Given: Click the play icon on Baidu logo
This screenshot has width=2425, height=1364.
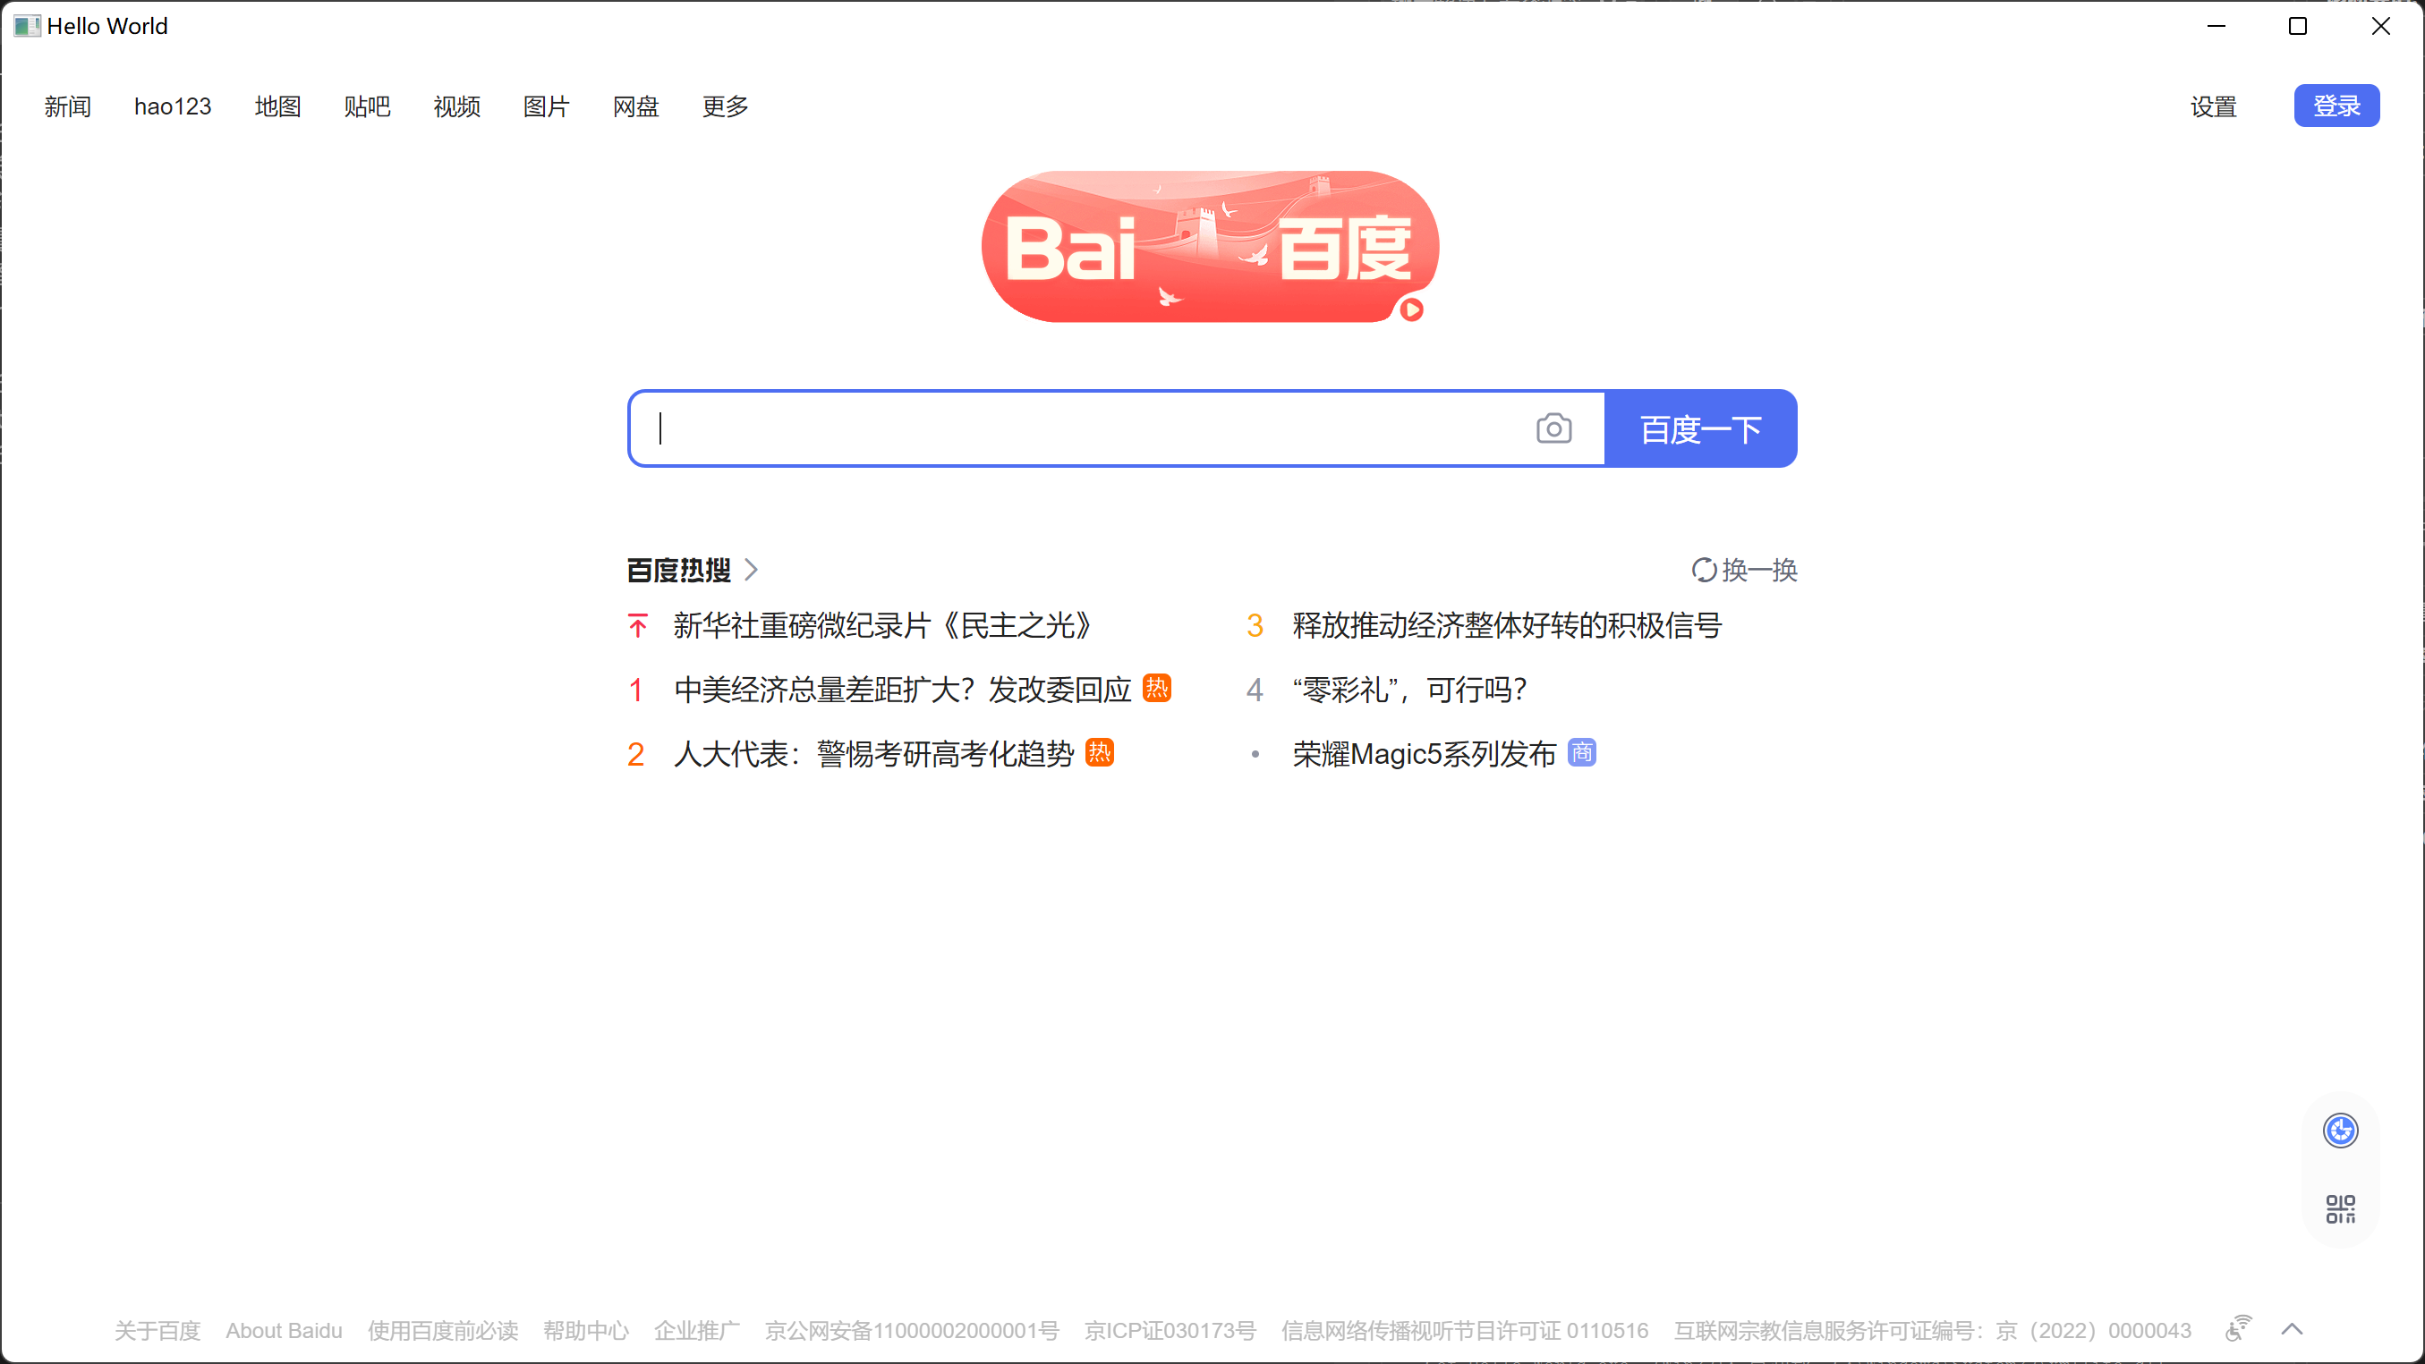Looking at the screenshot, I should tap(1410, 309).
